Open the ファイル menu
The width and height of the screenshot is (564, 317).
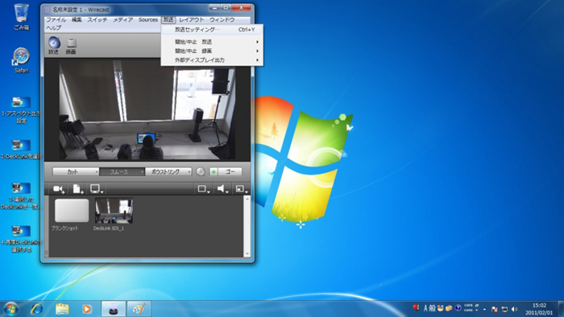(56, 20)
